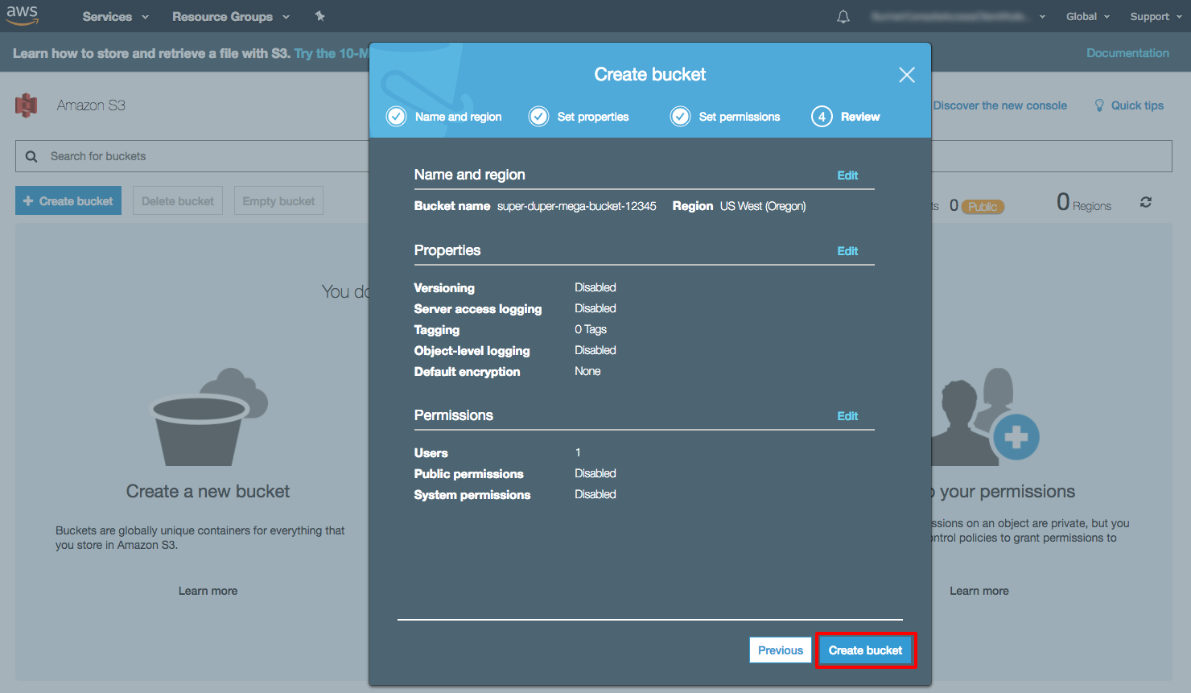The image size is (1191, 693).
Task: Click the Object-level logging label
Action: pyautogui.click(x=472, y=351)
